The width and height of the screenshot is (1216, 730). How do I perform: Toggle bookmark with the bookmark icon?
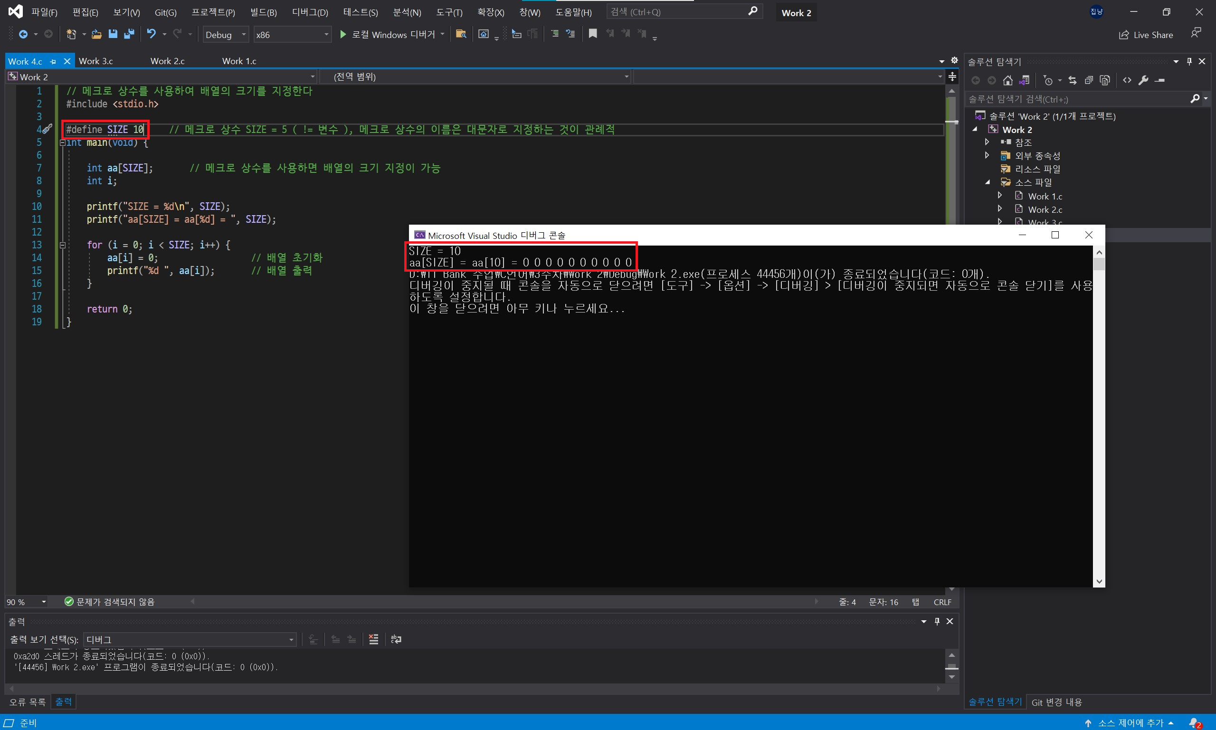[x=593, y=34]
